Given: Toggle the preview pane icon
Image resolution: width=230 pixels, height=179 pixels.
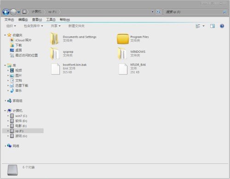Looking at the screenshot, I should click(213, 26).
